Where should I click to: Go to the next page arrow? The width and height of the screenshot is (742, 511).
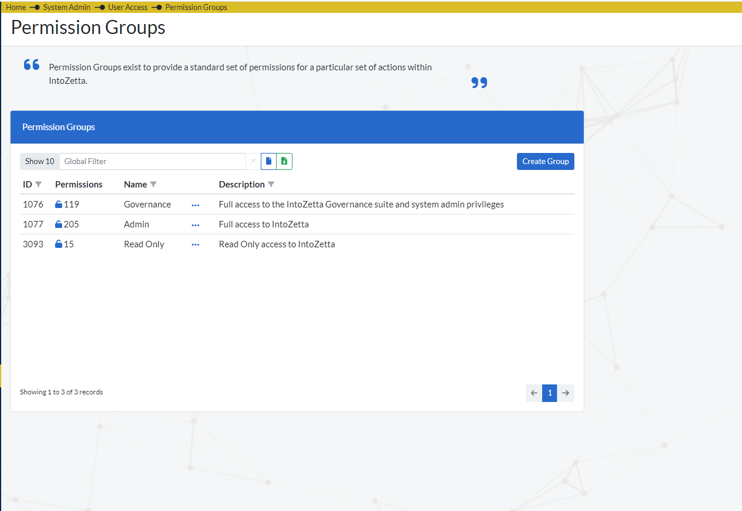[566, 393]
